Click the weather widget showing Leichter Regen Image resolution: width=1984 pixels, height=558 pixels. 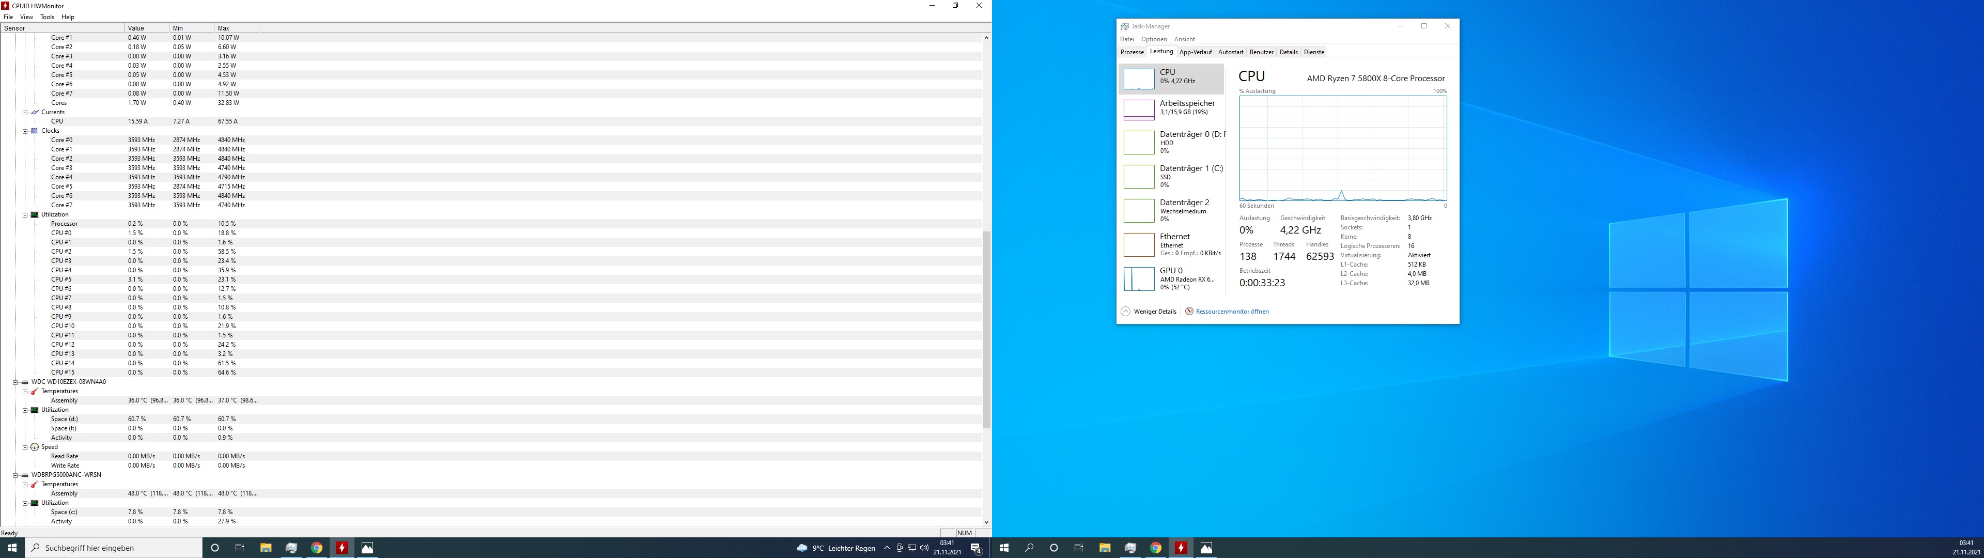(x=836, y=548)
